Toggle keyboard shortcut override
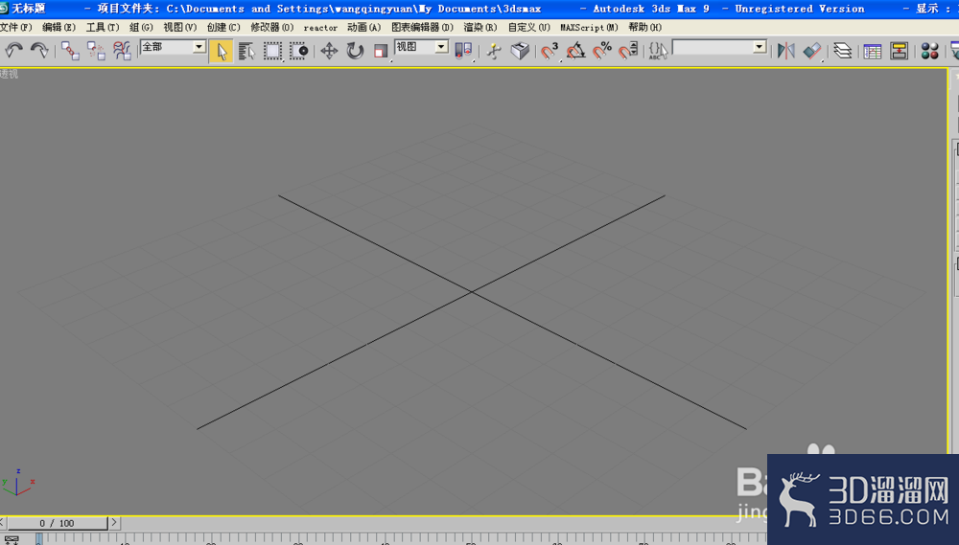The width and height of the screenshot is (959, 545). [x=520, y=51]
